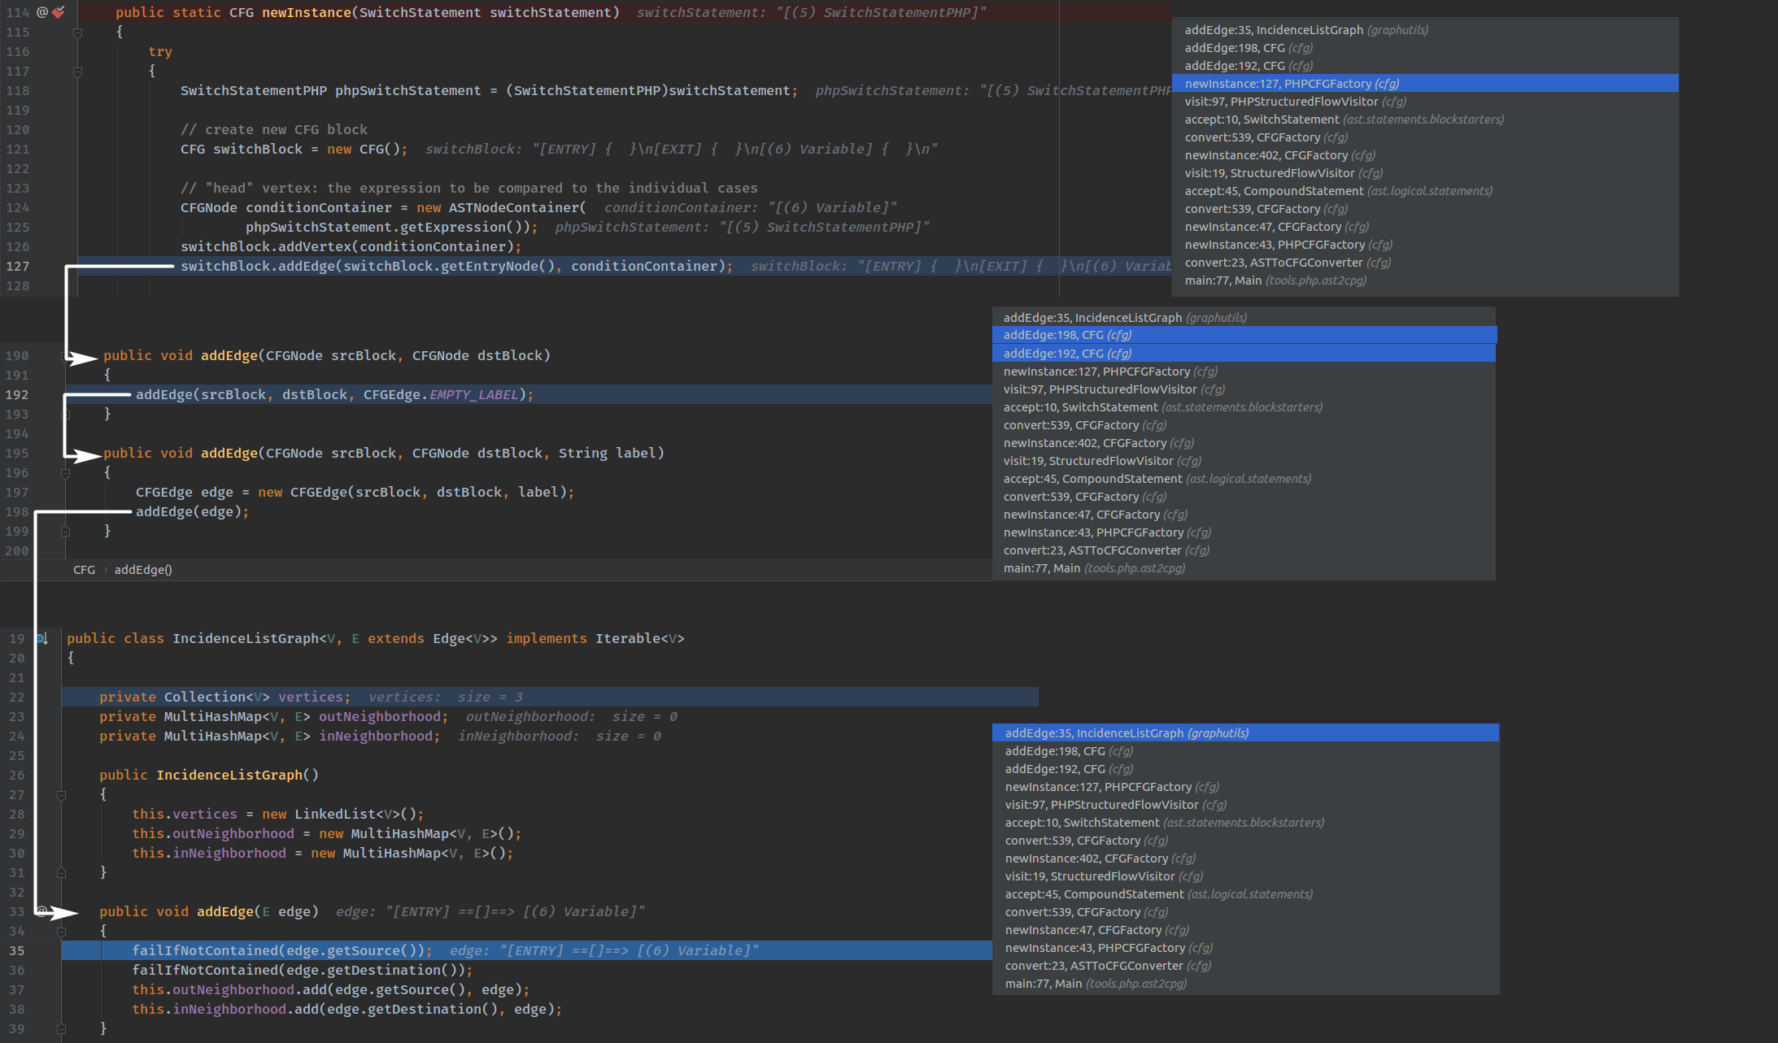Click 'switchBlock.addVertex(conditionContainer);' on line 126

tap(351, 247)
